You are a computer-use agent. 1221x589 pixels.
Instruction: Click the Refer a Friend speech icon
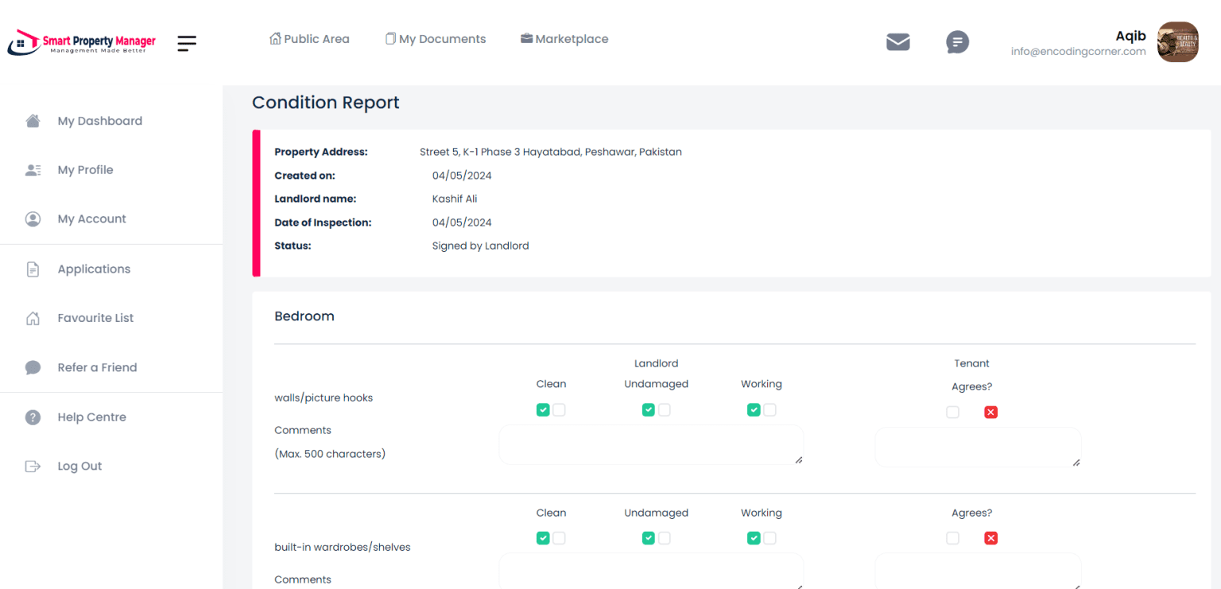(33, 367)
